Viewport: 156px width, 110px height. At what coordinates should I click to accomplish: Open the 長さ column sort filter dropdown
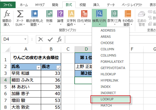pyautogui.click(x=58, y=68)
